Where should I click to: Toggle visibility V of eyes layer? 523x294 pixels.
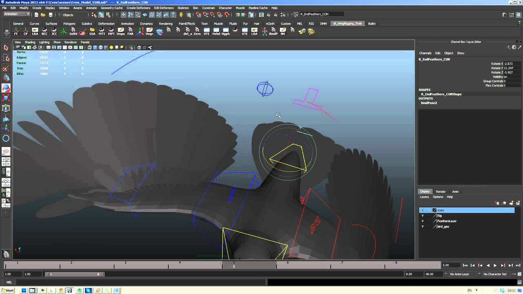pos(422,210)
